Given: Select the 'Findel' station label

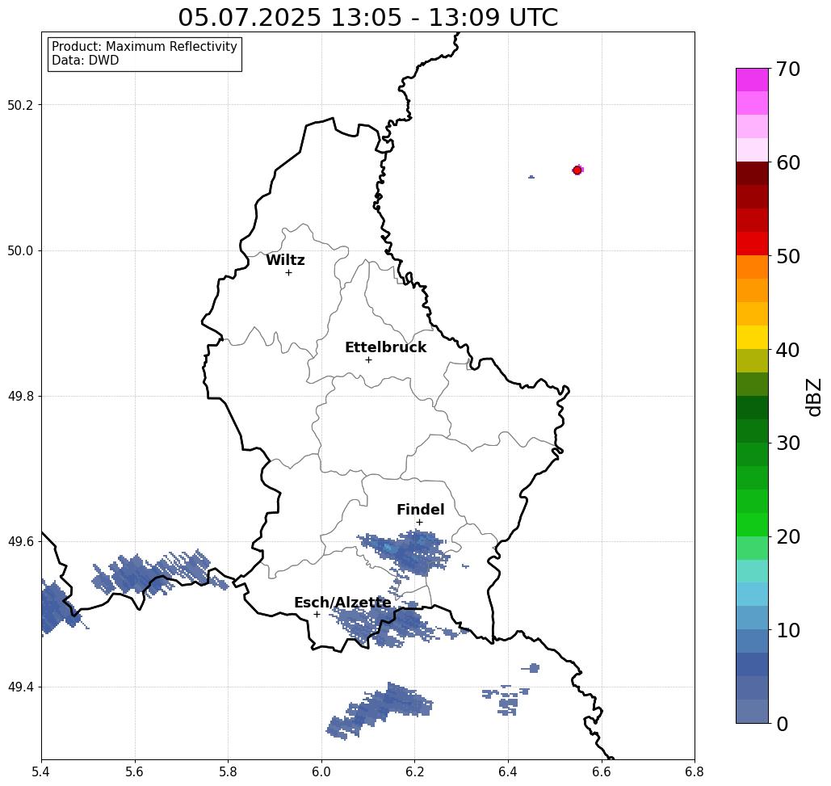Looking at the screenshot, I should point(420,510).
